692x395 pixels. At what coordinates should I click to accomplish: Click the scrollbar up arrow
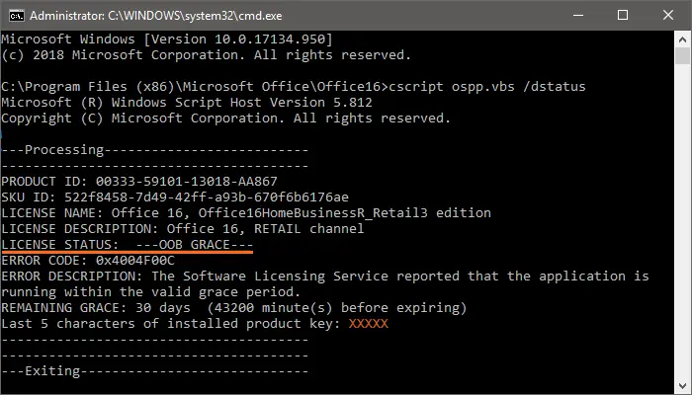[x=682, y=39]
